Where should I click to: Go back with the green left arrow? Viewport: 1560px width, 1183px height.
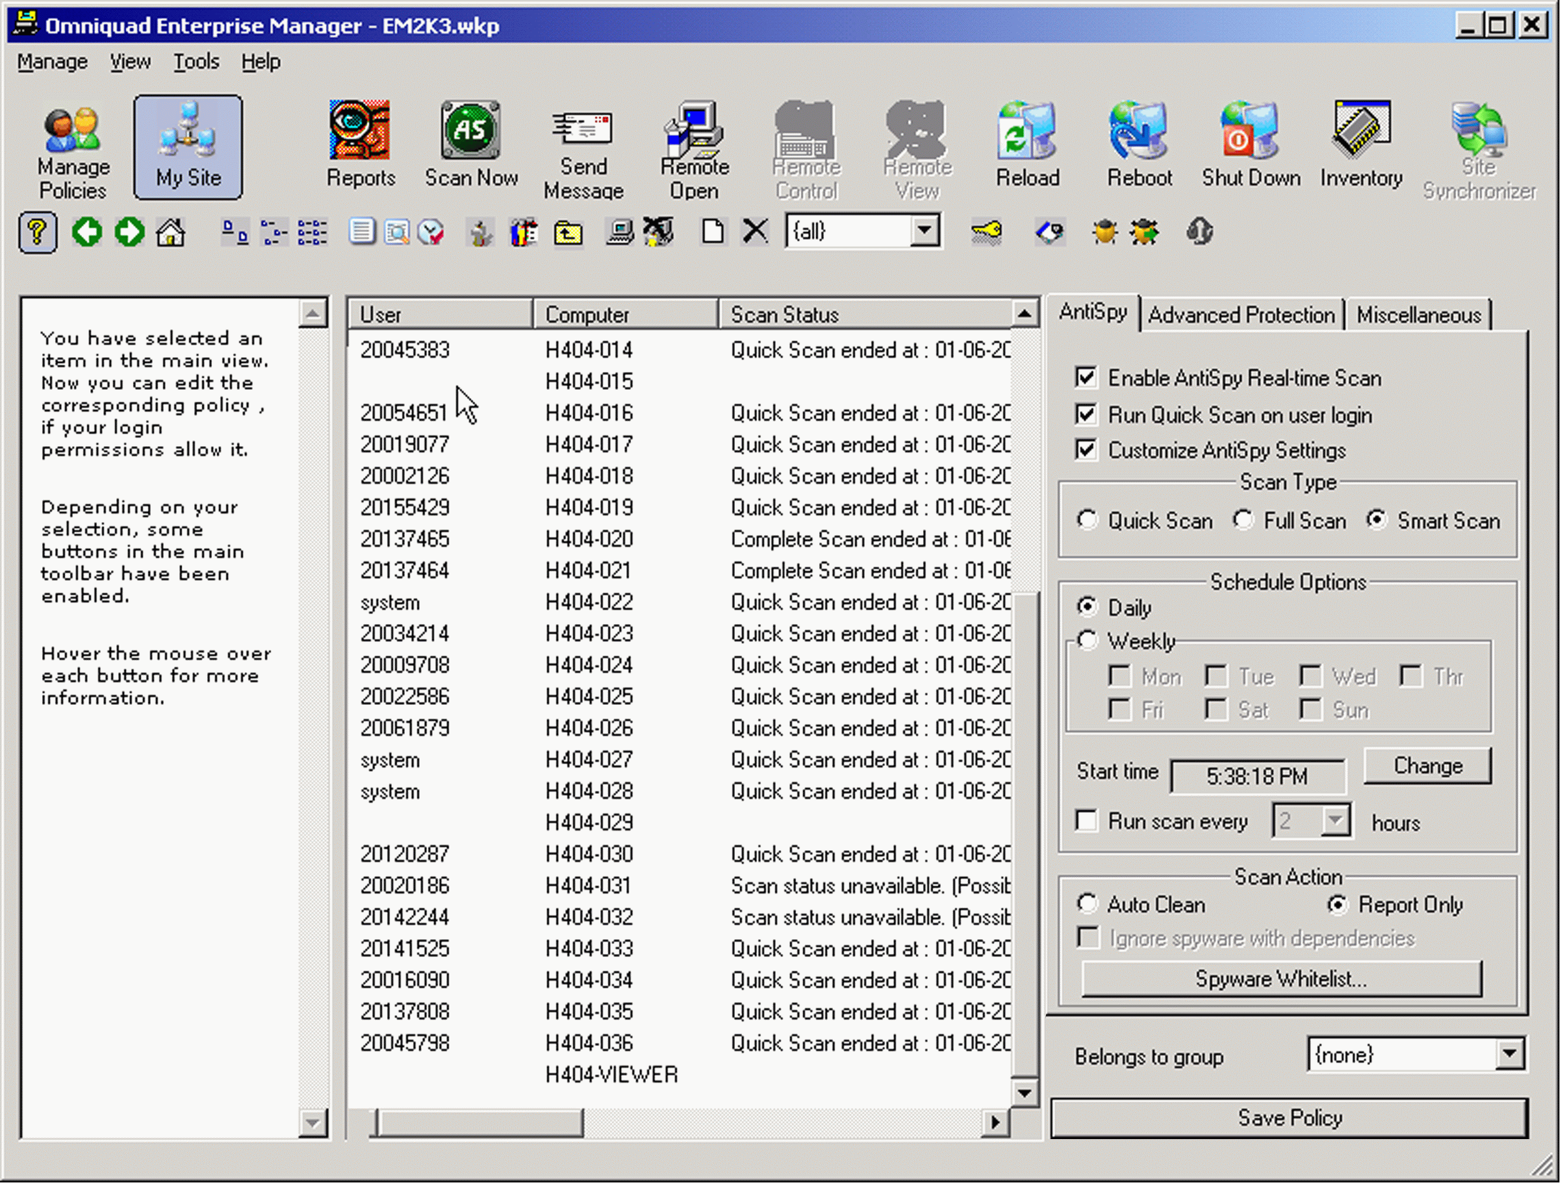coord(87,232)
